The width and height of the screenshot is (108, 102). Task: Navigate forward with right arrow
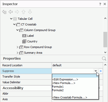pos(17,12)
